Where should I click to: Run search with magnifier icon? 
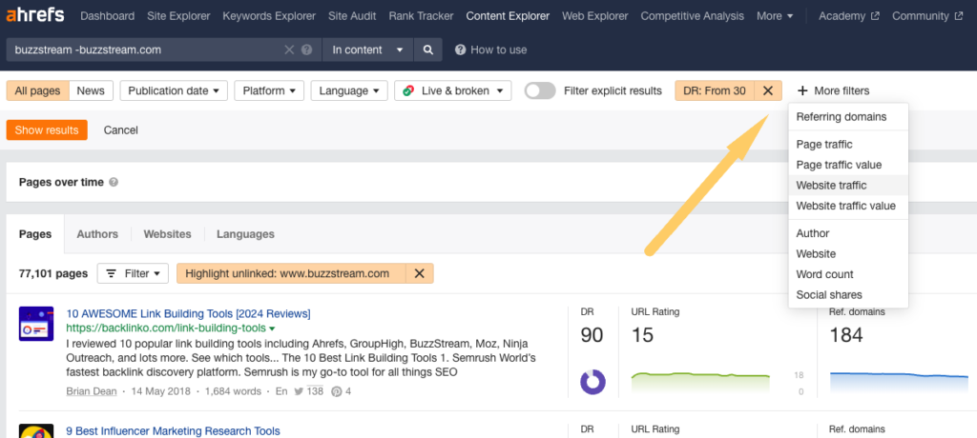[x=428, y=50]
